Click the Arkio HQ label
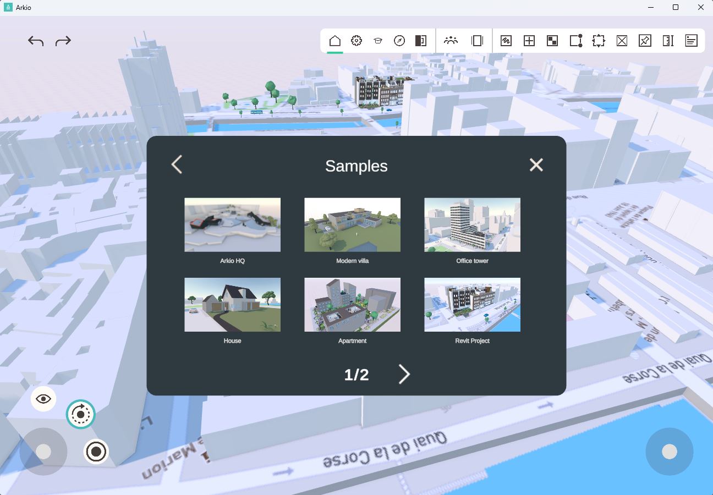713x495 pixels. click(232, 261)
